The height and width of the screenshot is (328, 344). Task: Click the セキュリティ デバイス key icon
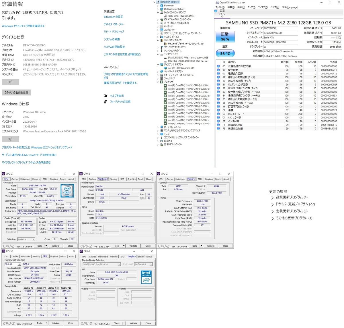point(162,40)
